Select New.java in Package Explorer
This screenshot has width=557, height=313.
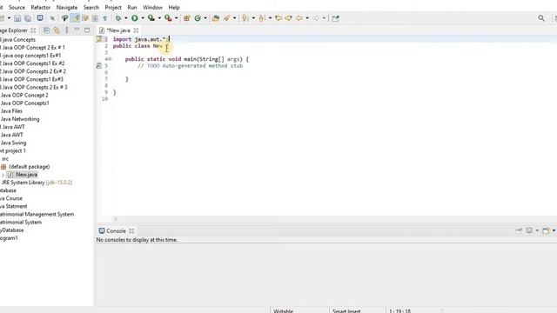26,175
